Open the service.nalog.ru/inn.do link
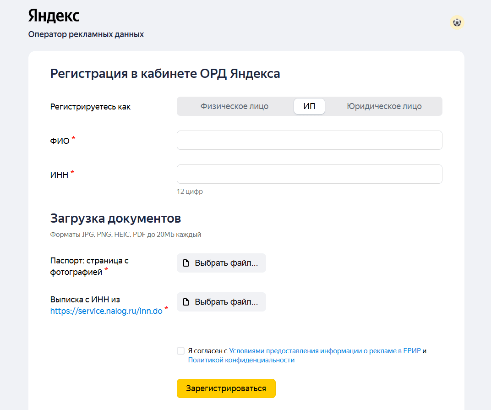The height and width of the screenshot is (410, 491). pos(106,311)
